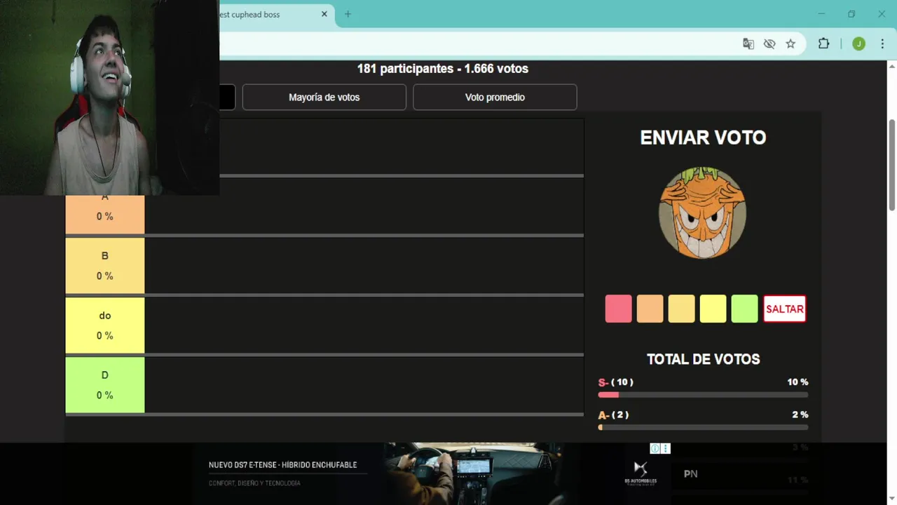
Task: Click the 'do' tier label cell
Action: point(105,325)
